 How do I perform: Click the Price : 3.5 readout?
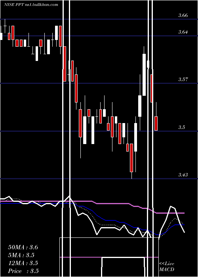[23, 271]
